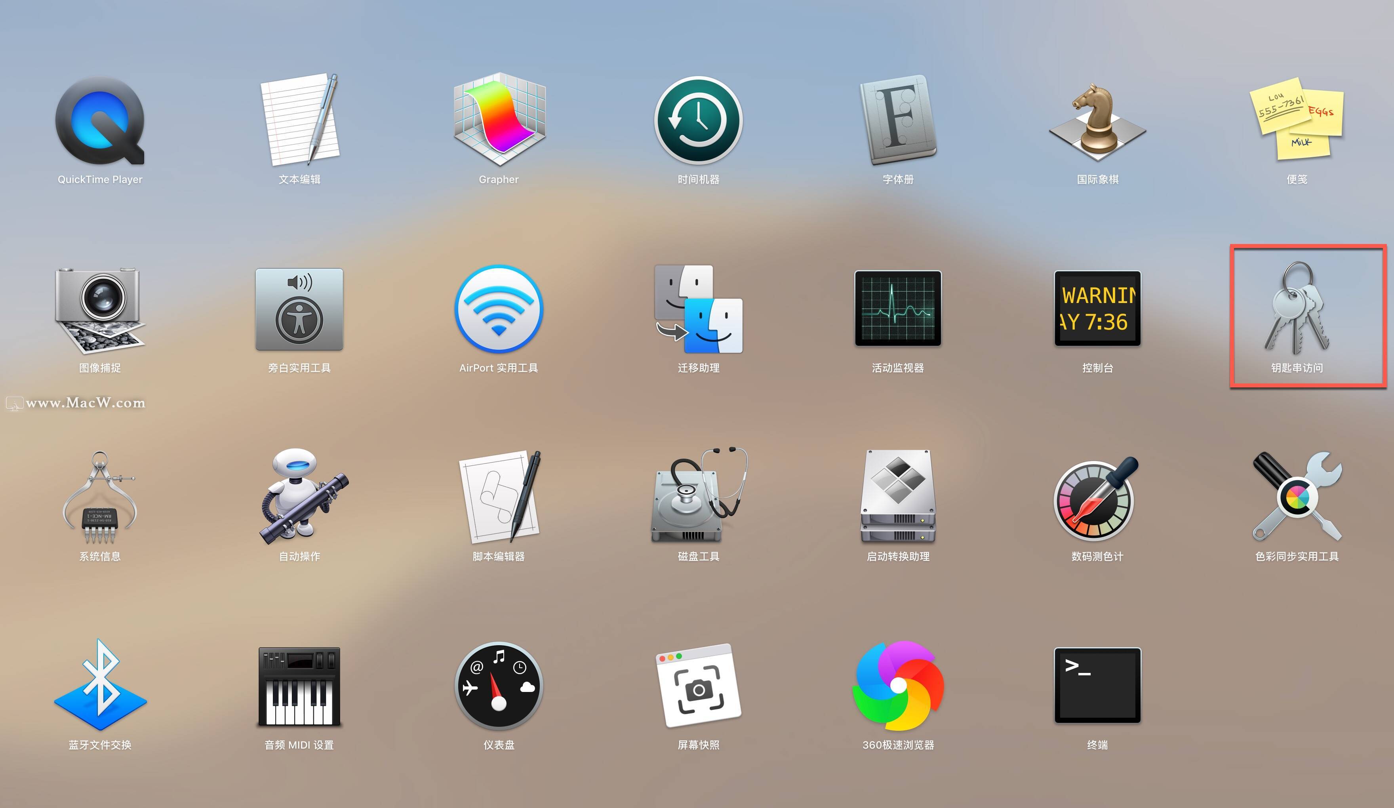The height and width of the screenshot is (808, 1394).
Task: Launch 音频 MIDI 设置 piano icon
Action: coord(299,686)
